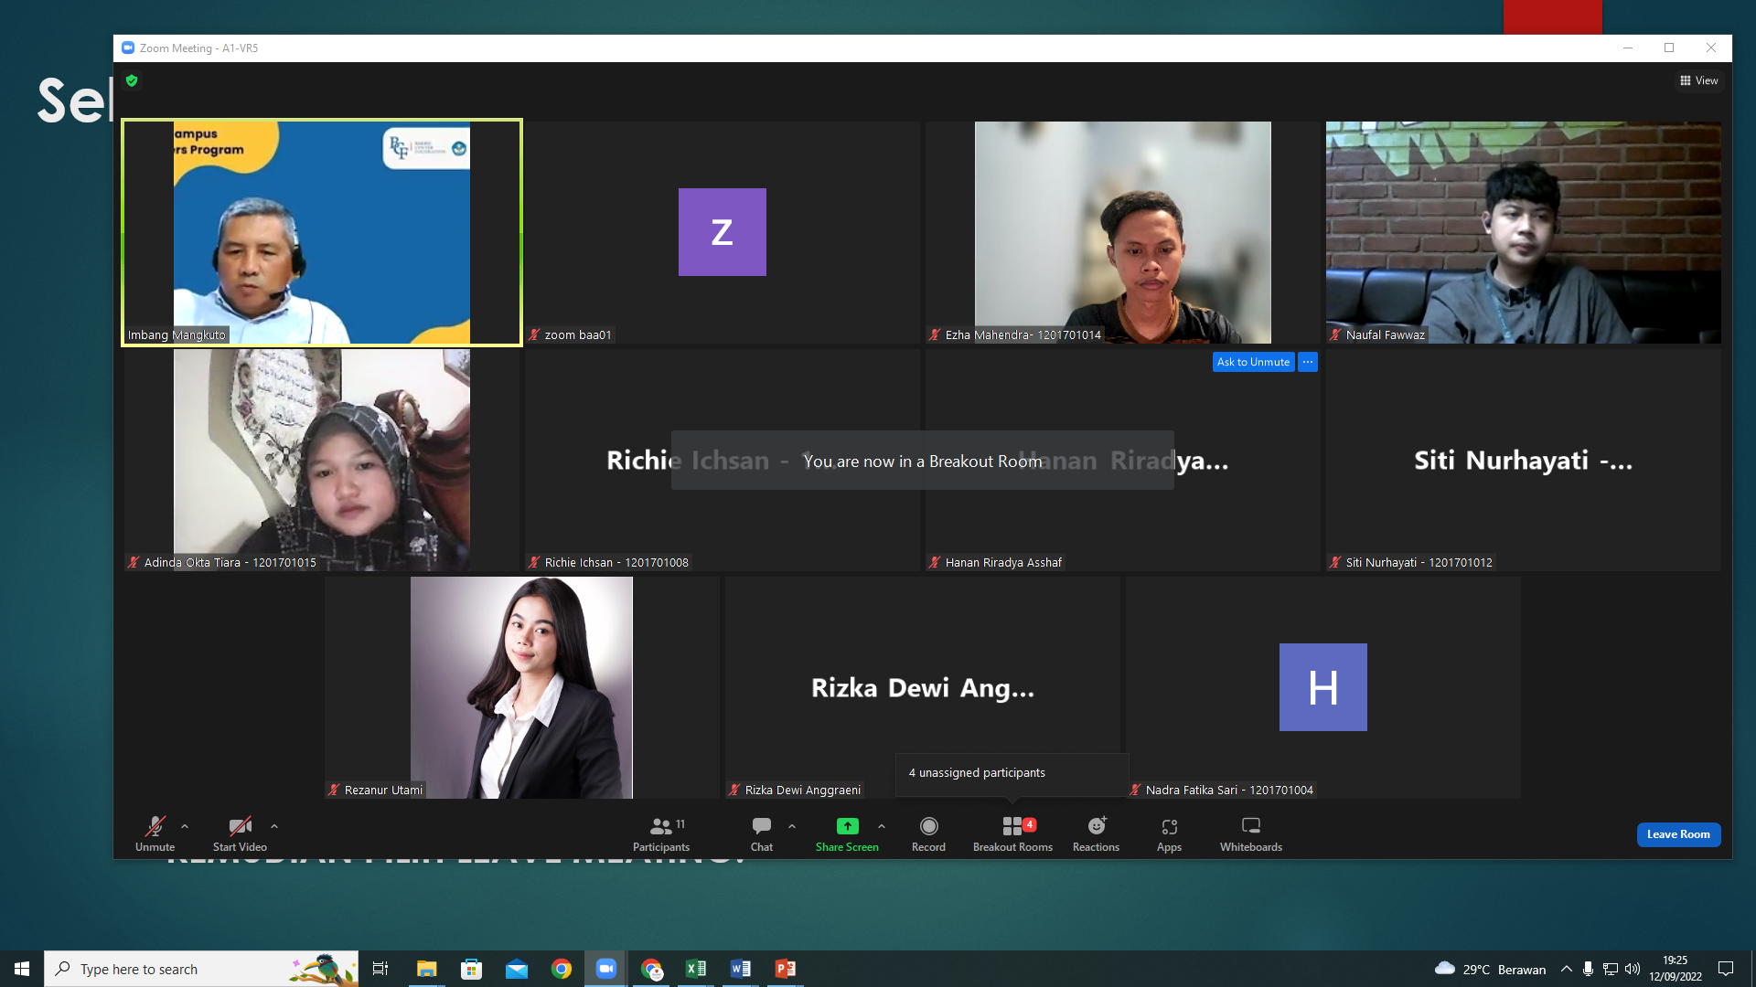The image size is (1756, 987).
Task: Select Naufal Fawwaz's video tile
Action: pos(1524,232)
